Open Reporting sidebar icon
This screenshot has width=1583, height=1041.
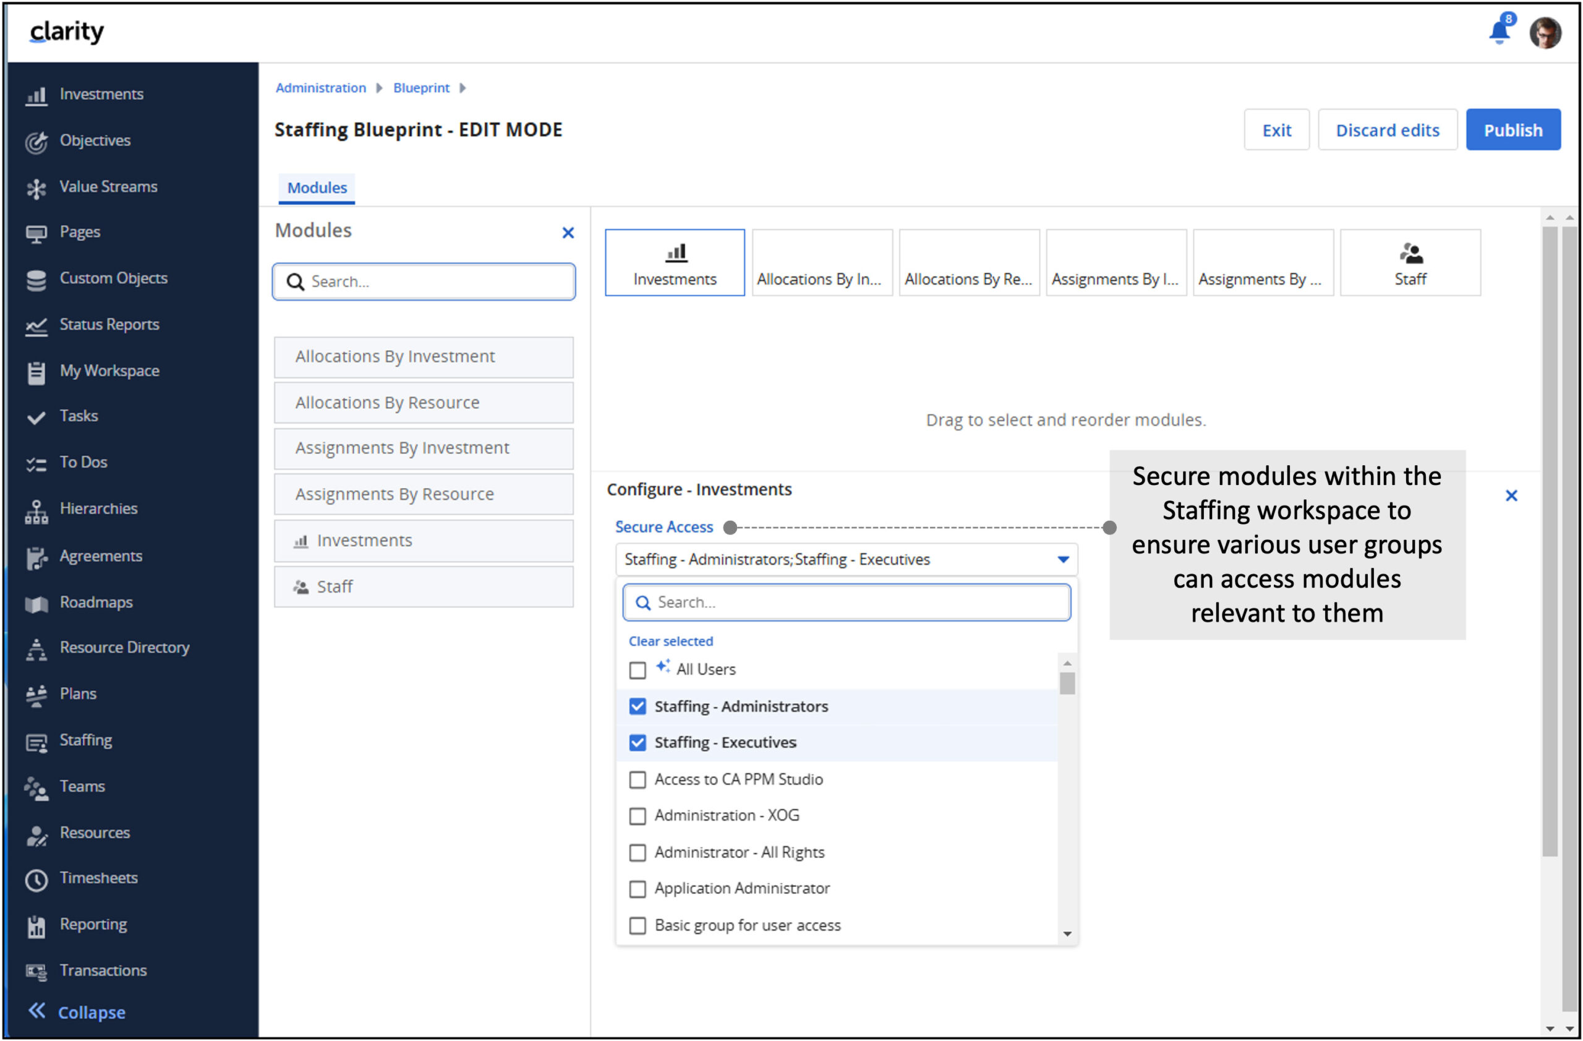(36, 926)
